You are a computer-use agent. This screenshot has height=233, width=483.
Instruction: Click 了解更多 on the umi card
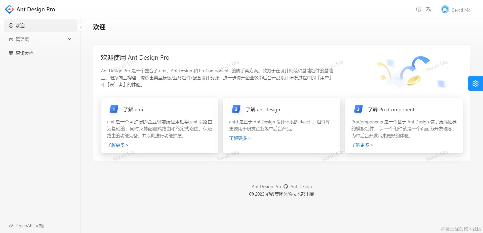coord(117,145)
